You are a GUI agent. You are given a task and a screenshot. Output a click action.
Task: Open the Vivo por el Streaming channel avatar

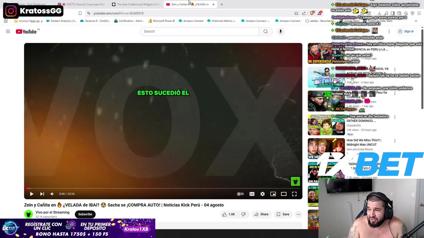[x=28, y=214]
